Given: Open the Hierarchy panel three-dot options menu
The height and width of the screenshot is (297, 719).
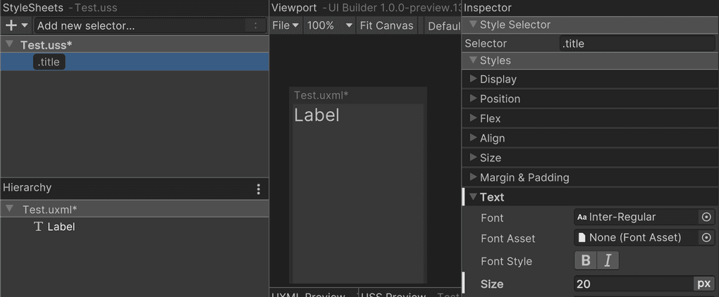Looking at the screenshot, I should (259, 189).
